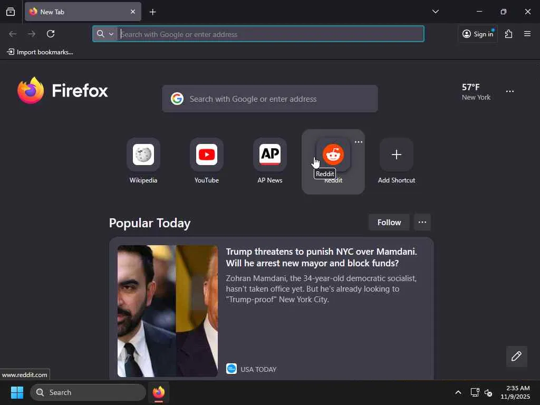The width and height of the screenshot is (540, 405).
Task: Open the tab overview icon in title bar
Action: click(11, 12)
